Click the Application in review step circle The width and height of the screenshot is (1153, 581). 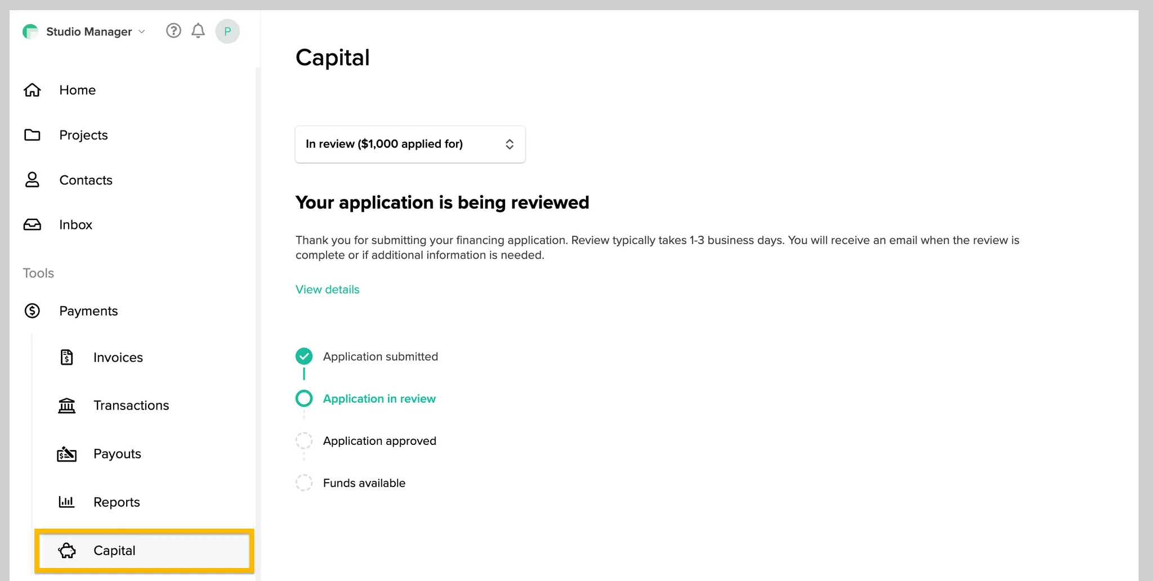pos(304,398)
